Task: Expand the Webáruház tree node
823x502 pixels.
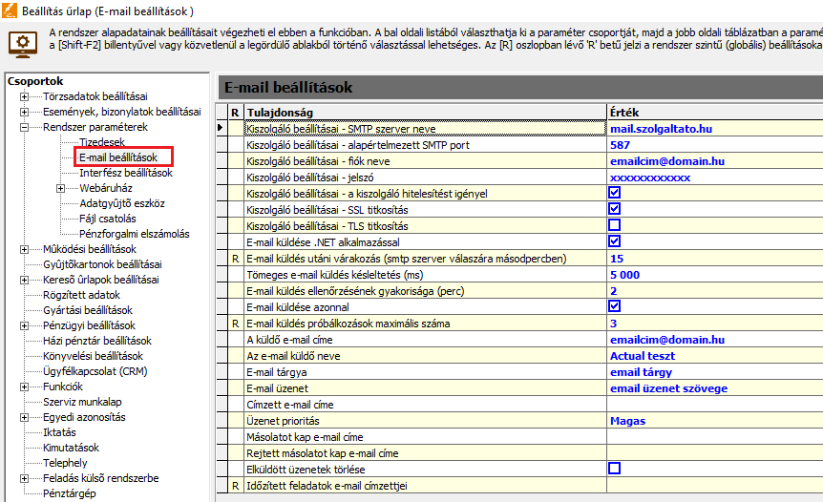Action: tap(60, 188)
